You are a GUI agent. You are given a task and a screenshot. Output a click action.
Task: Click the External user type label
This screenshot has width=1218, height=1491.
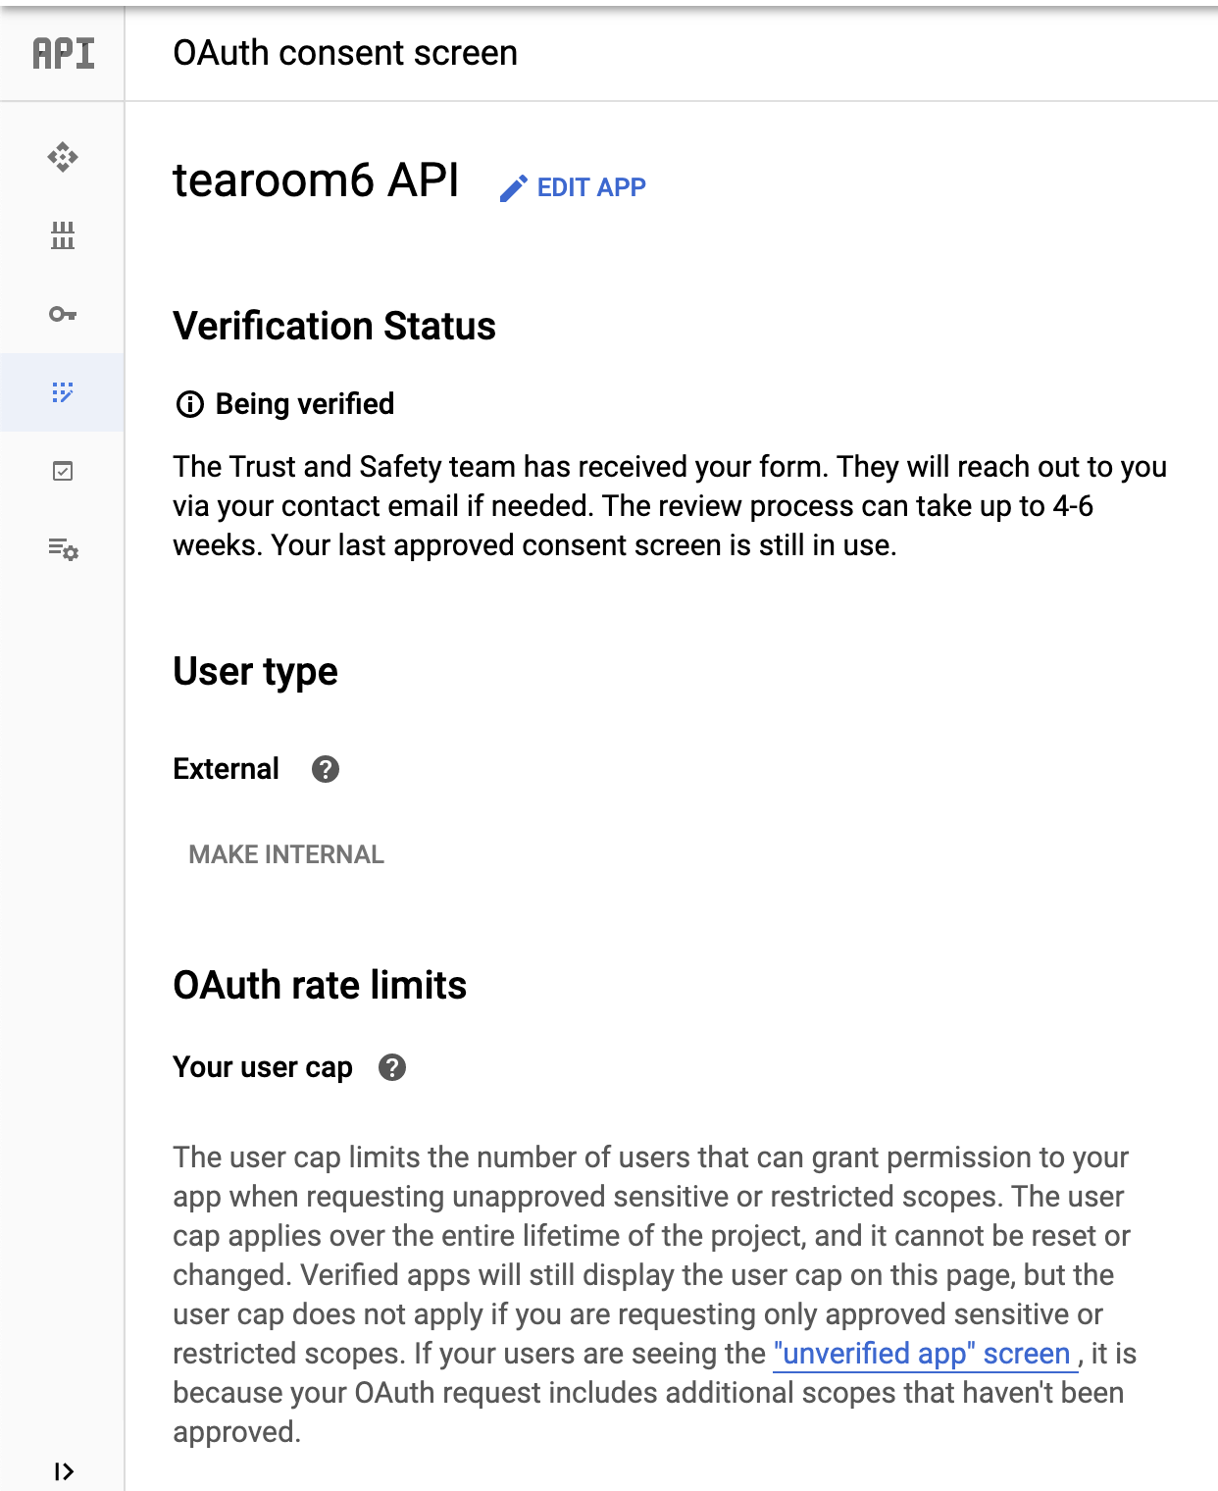(226, 769)
